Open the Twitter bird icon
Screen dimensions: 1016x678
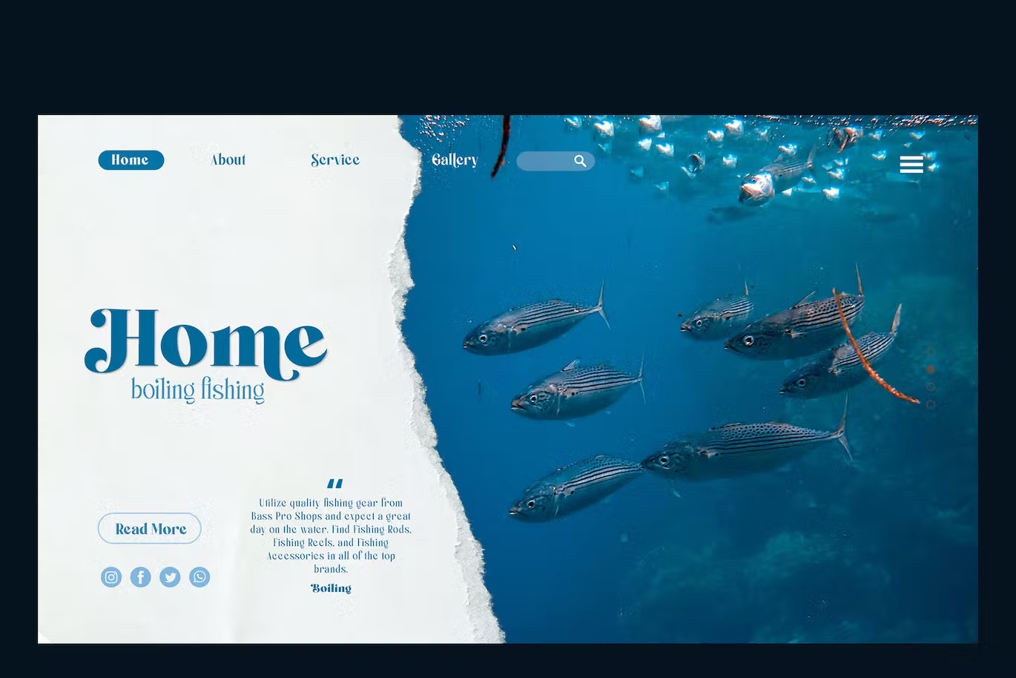170,577
